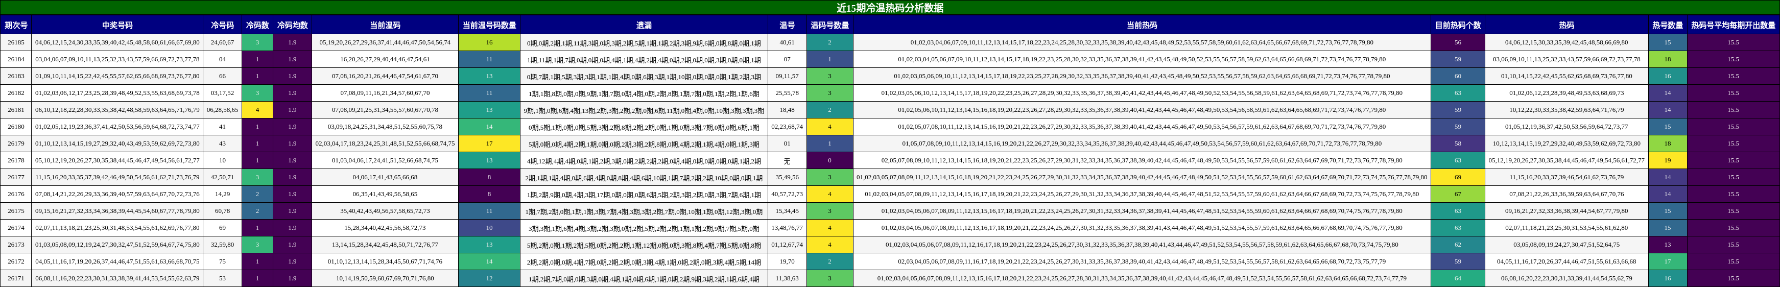The image size is (1780, 287).
Task: Click cold numbers cell 06,28,58,65
Action: pos(223,110)
